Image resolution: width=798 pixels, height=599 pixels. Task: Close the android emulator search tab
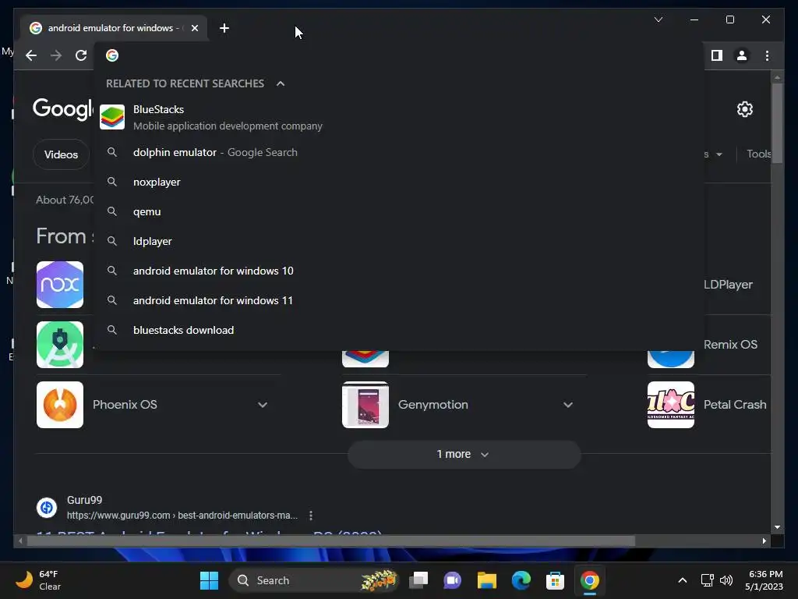(194, 28)
